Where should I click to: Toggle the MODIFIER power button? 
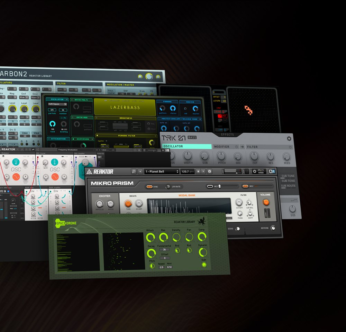pos(237,147)
